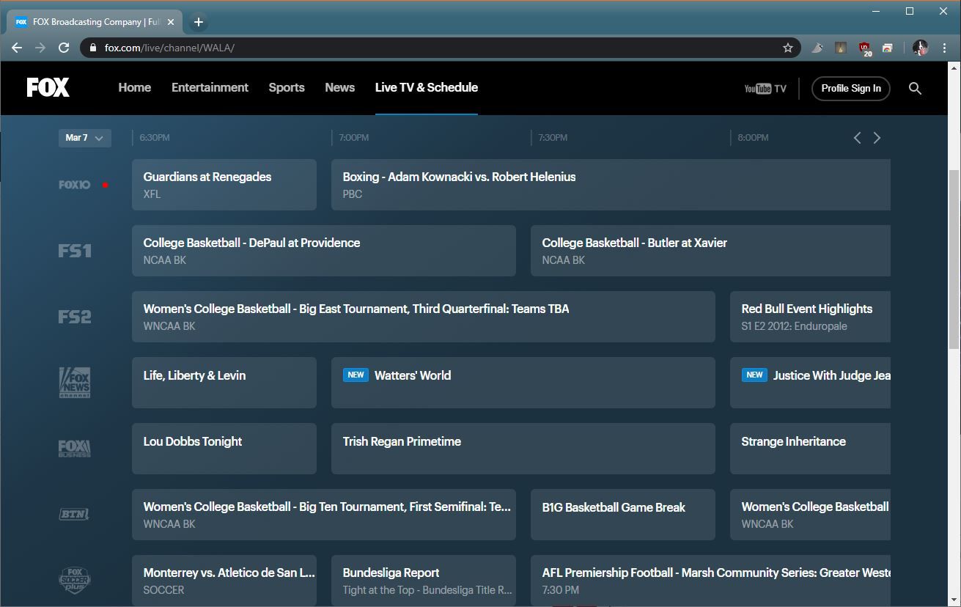The width and height of the screenshot is (961, 607).
Task: Open Monterrey vs. Atletico de San Luis listing
Action: (224, 581)
